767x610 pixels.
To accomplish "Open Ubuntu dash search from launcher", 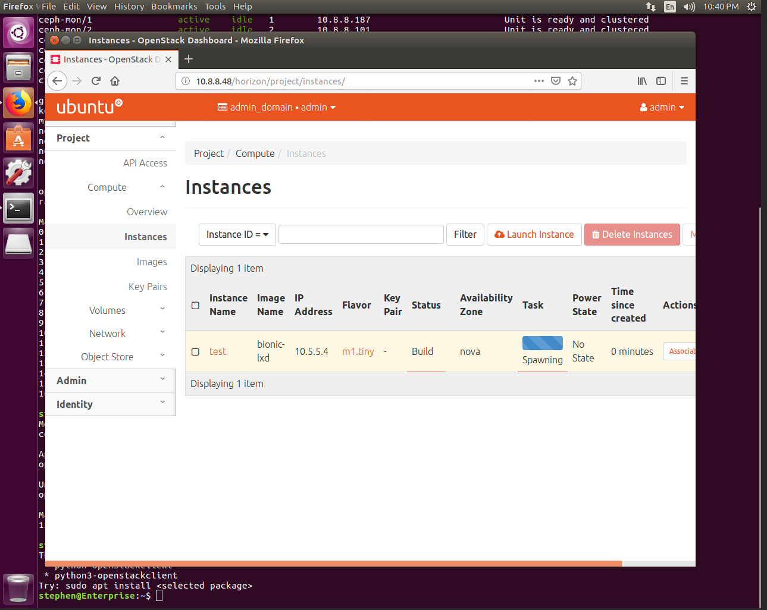I will point(18,32).
